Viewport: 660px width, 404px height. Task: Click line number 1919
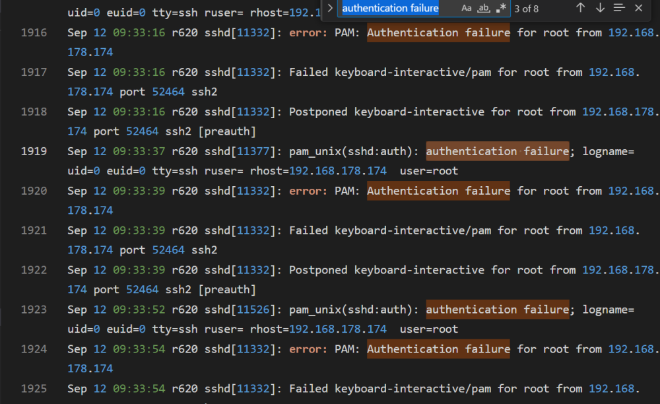pyautogui.click(x=34, y=152)
